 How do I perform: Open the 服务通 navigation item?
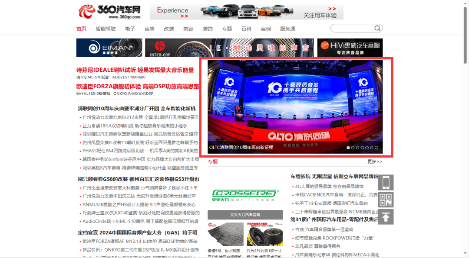tap(288, 29)
